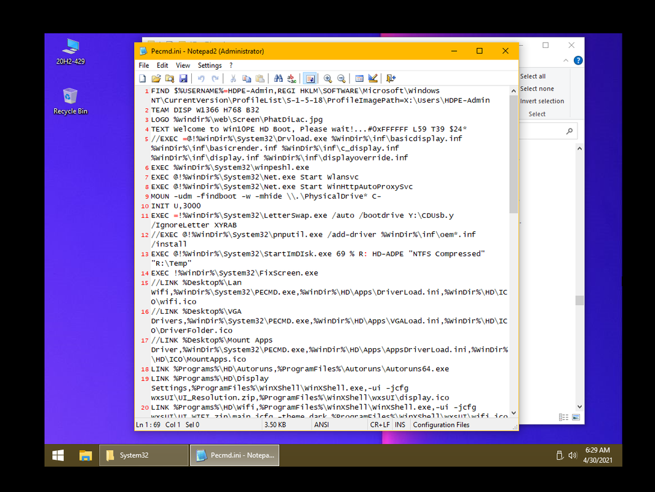
Task: Click 'Configuration Files' scheme in status bar
Action: point(441,425)
